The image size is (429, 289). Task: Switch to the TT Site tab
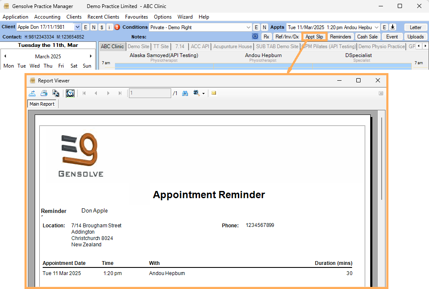(x=161, y=46)
